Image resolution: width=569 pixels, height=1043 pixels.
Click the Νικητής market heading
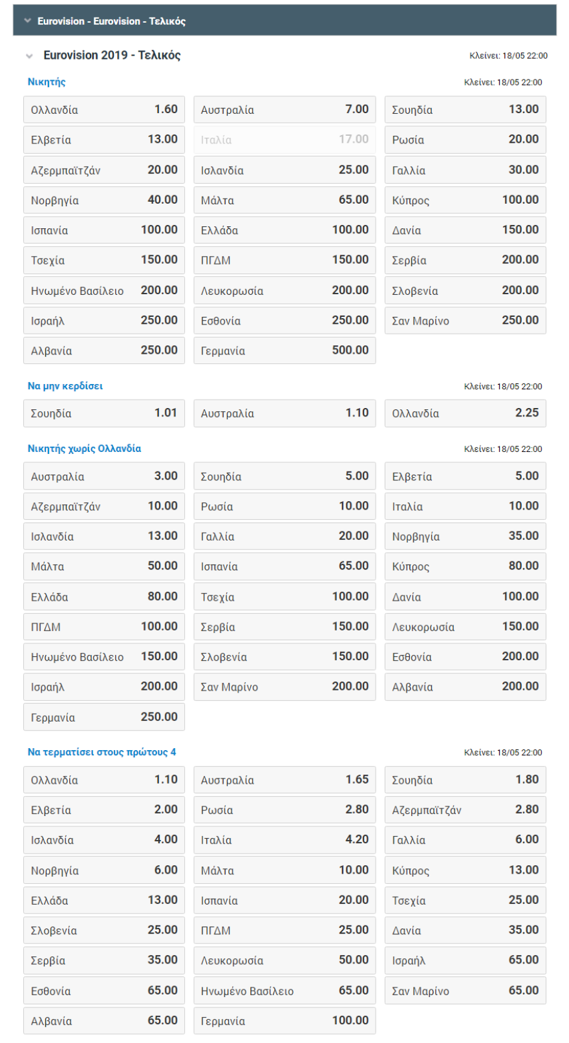(x=47, y=81)
